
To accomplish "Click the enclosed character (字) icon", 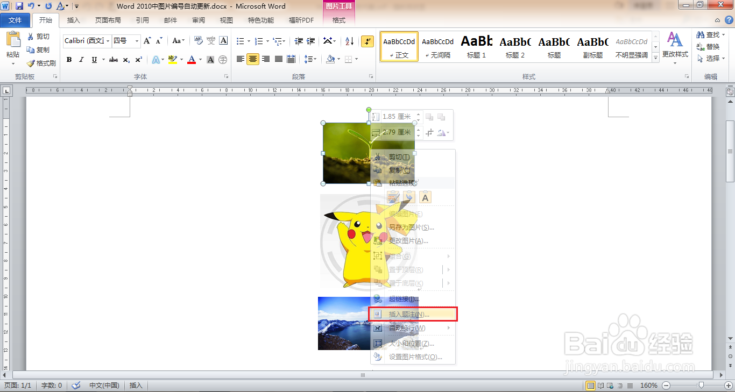I will tap(223, 60).
